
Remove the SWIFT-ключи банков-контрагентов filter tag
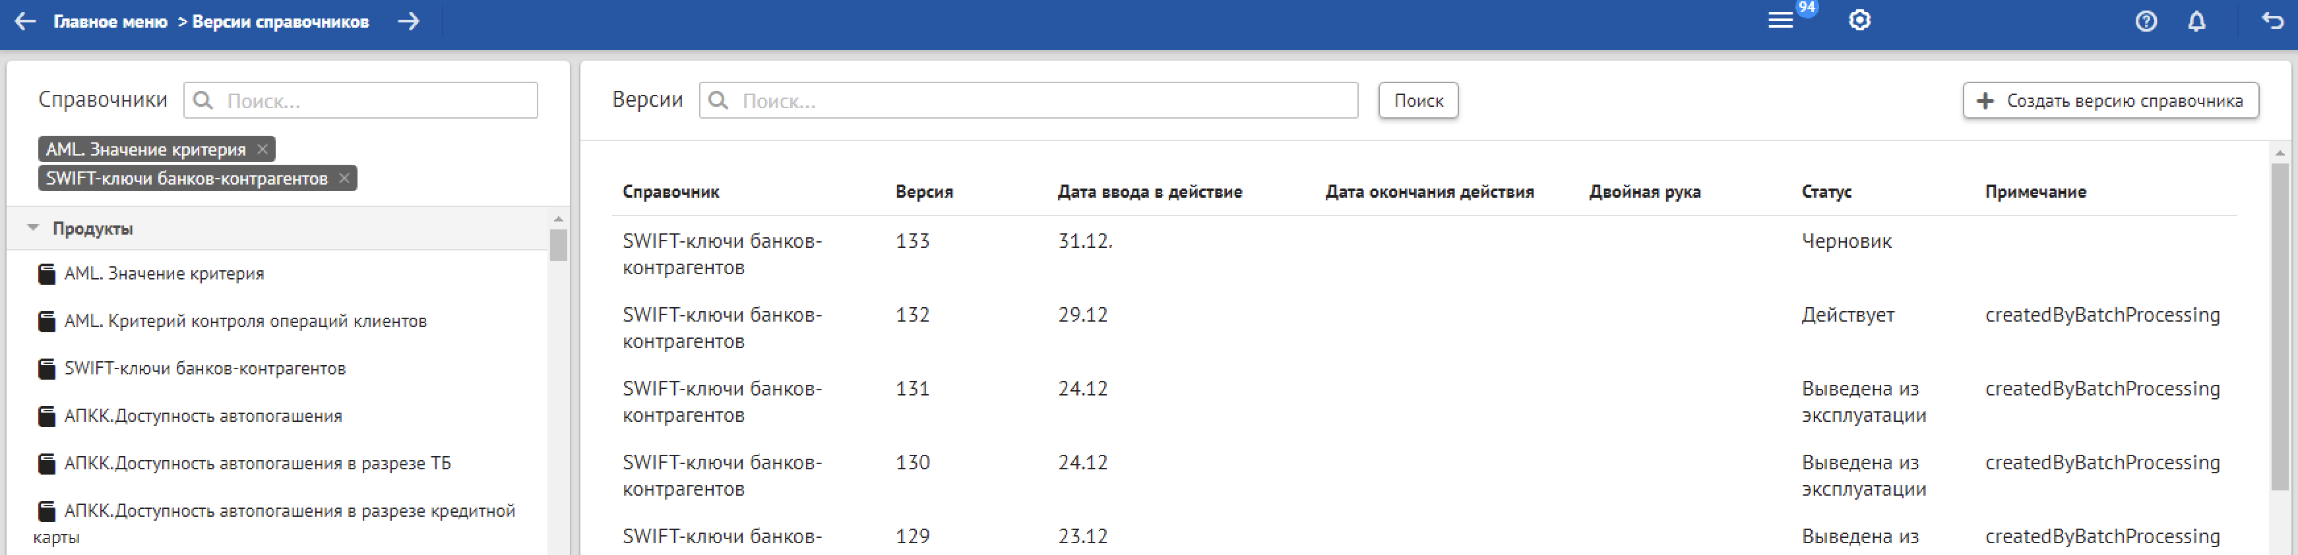344,178
